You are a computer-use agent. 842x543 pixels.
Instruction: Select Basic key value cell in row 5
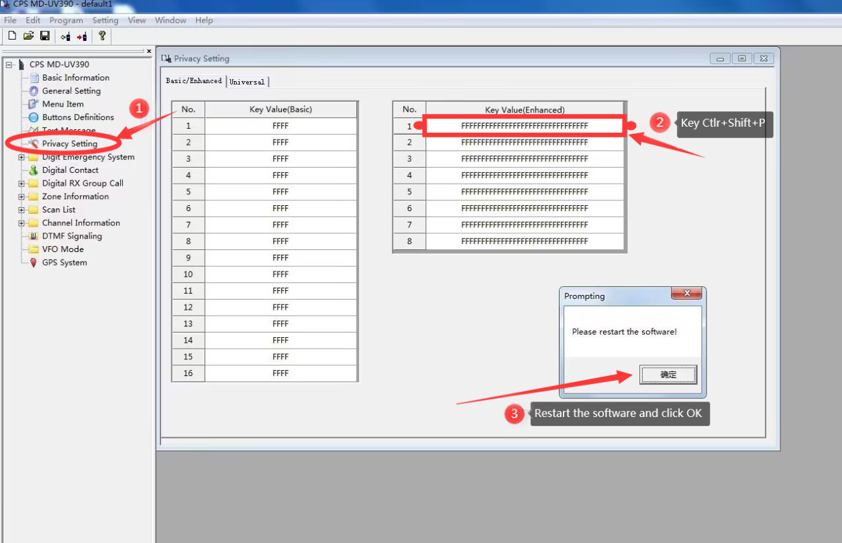click(x=280, y=192)
